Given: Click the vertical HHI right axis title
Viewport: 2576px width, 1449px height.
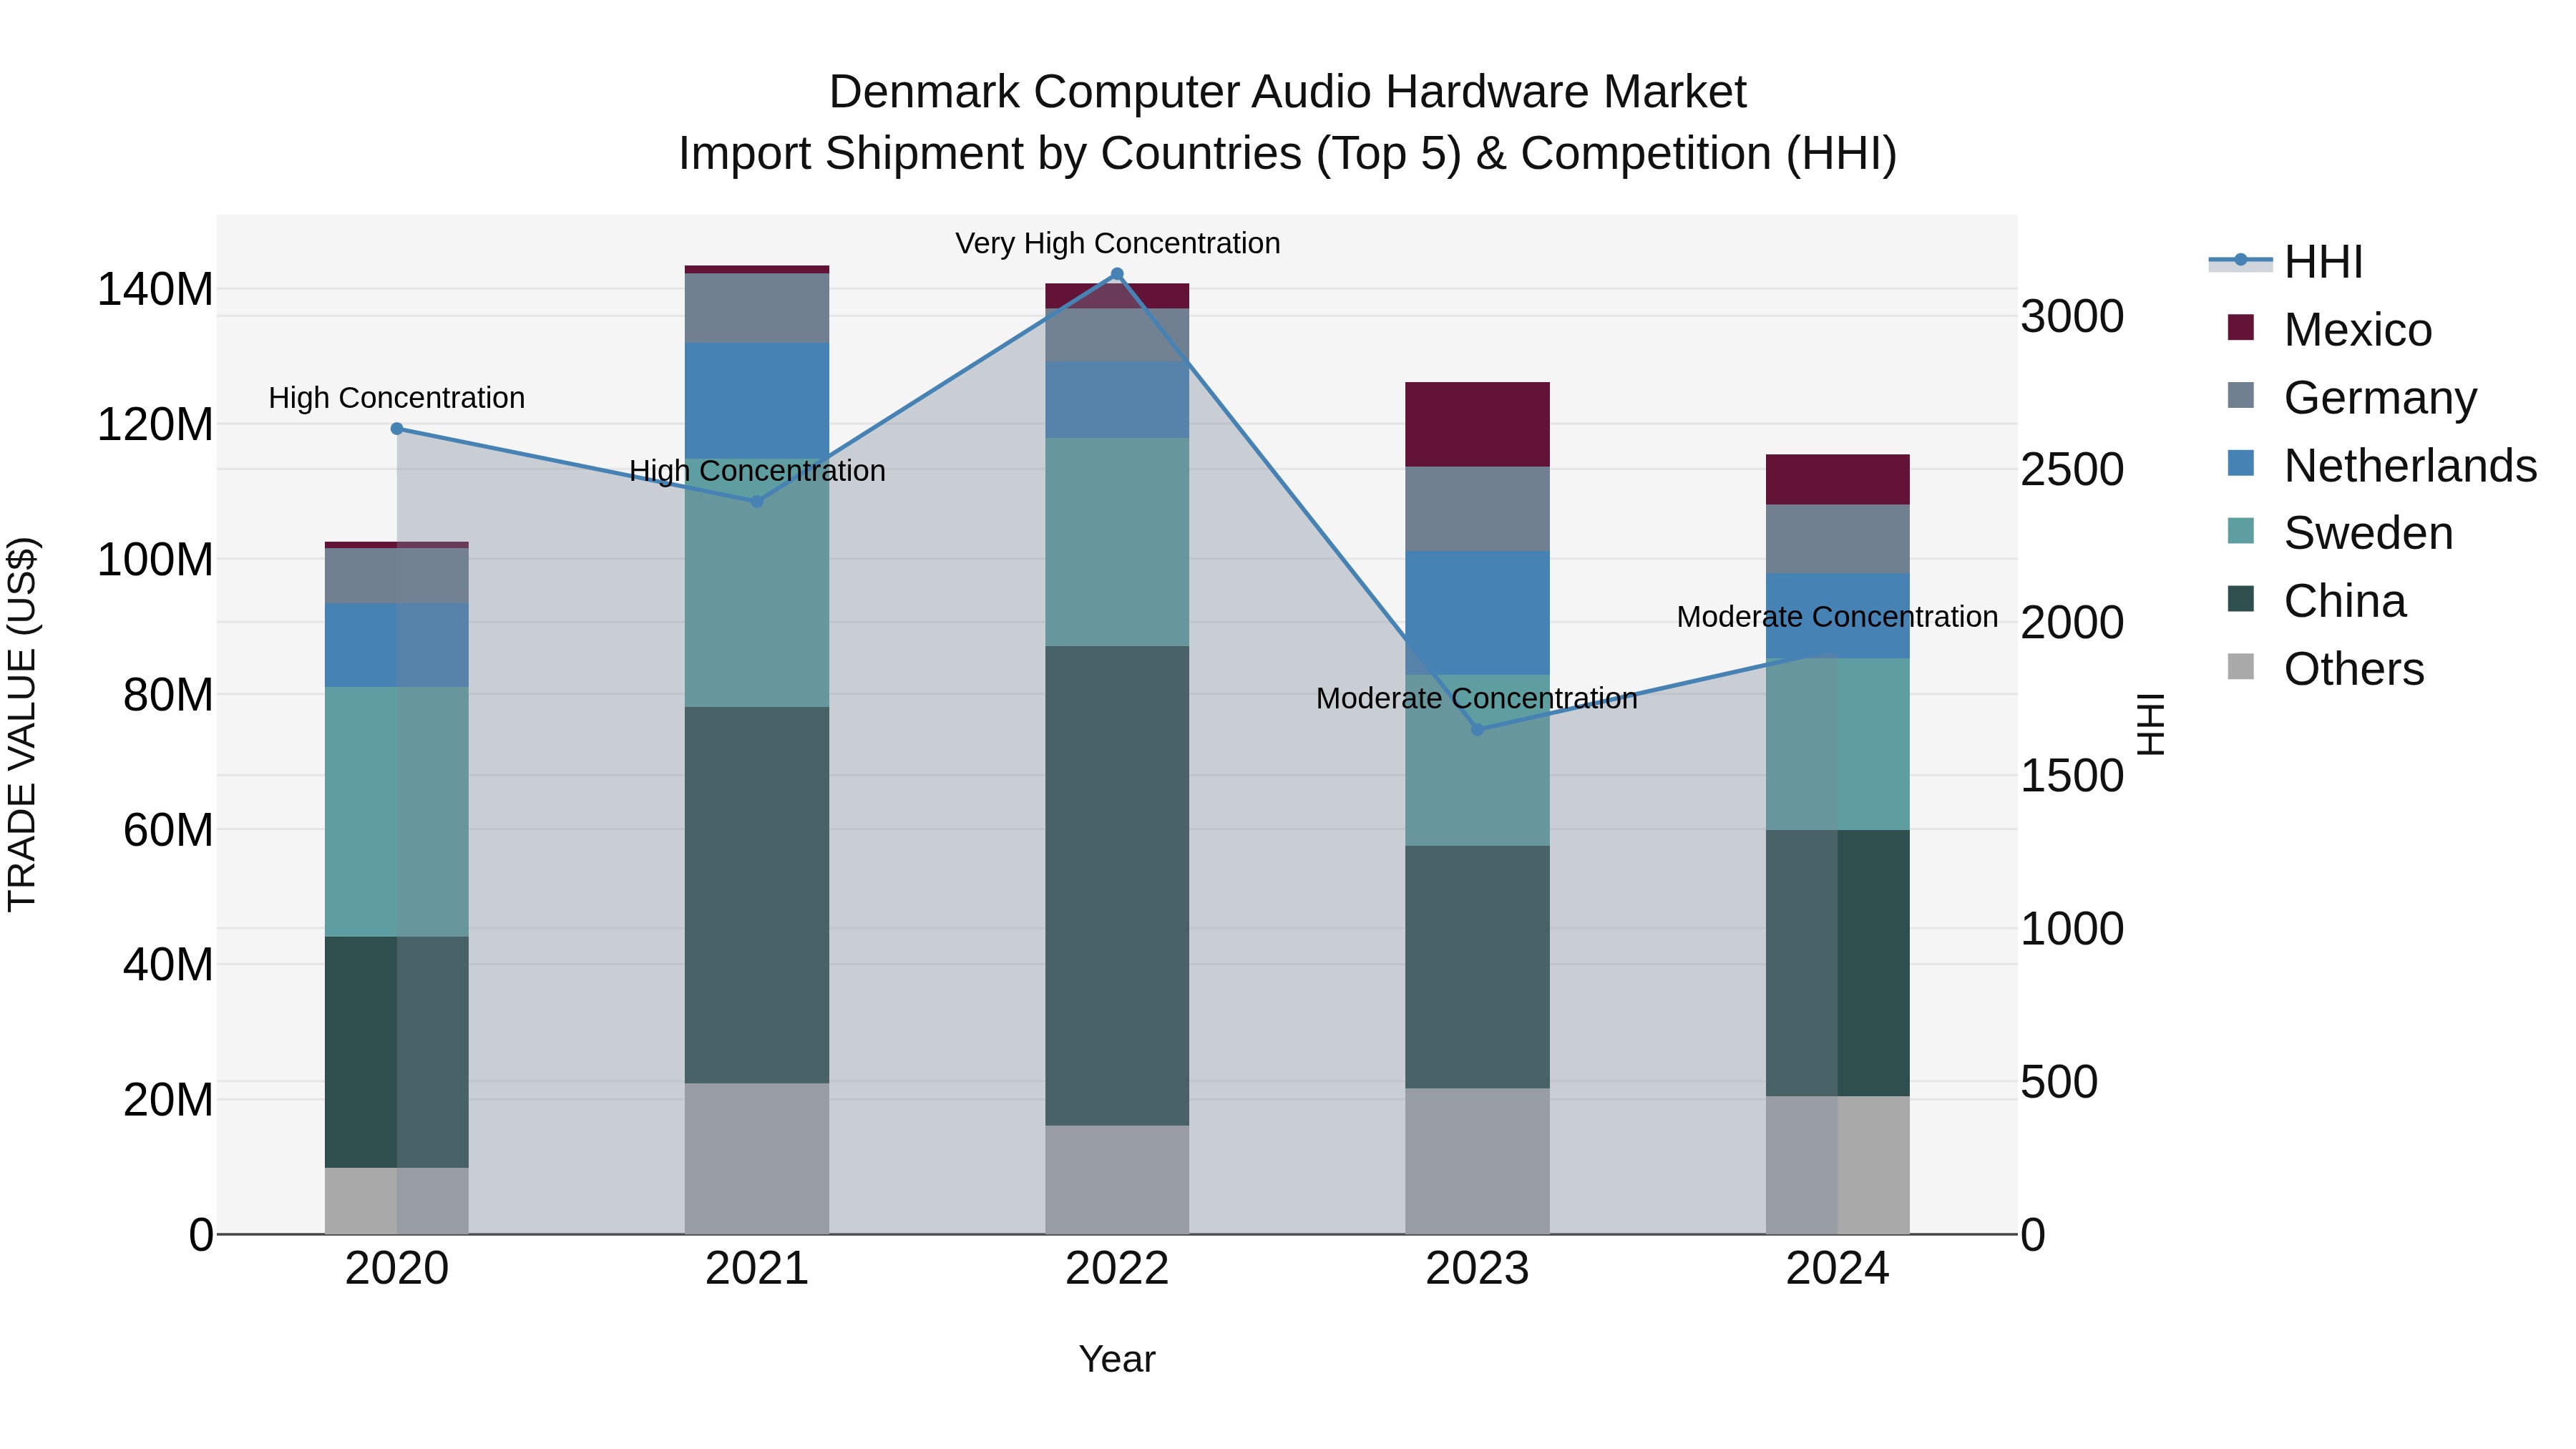Looking at the screenshot, I should [2150, 724].
